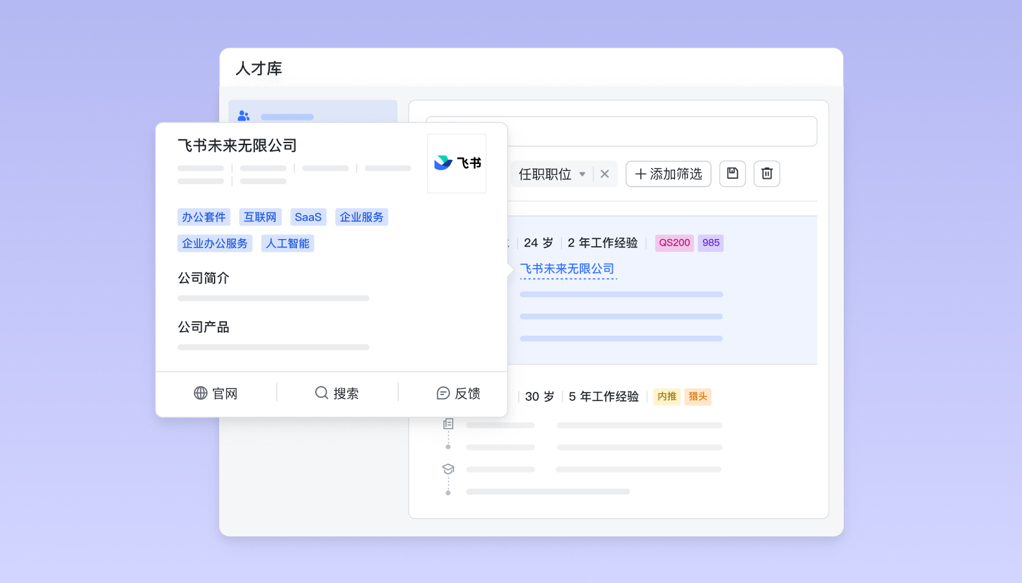Remove the 任职职位 filter with X

pos(604,174)
